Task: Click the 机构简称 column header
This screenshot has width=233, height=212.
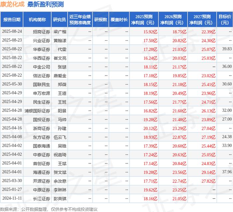Action: pos(37,20)
